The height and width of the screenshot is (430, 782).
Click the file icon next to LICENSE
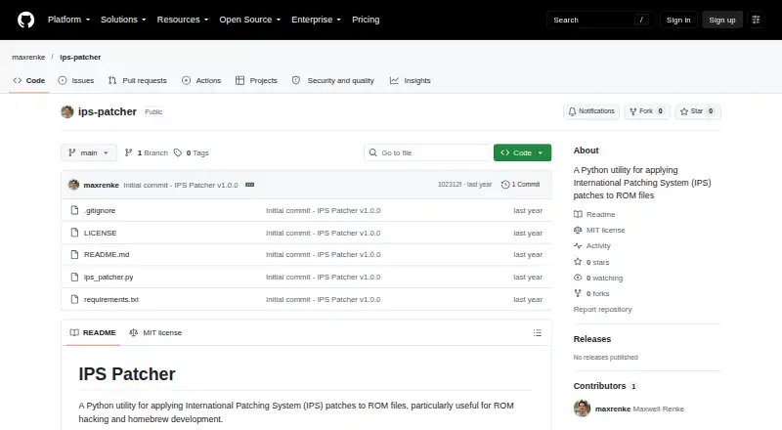(74, 233)
